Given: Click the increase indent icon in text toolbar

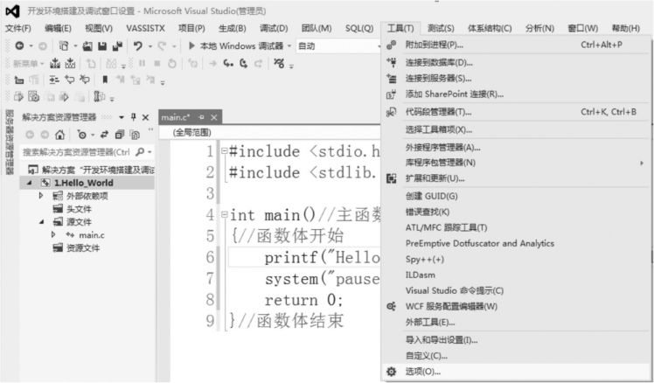Looking at the screenshot, I should pyautogui.click(x=54, y=80).
